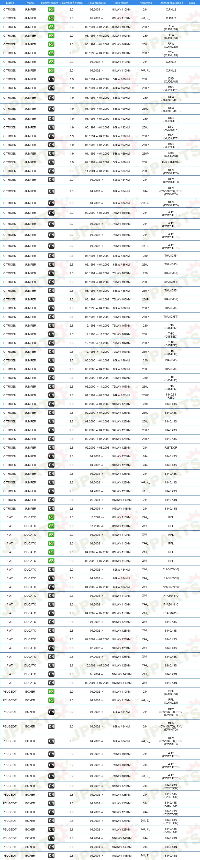Click diesel ON icon in Fiat RHV 04.2002 -> 07.2006 row
This screenshot has width=200, height=860.
(51, 587)
